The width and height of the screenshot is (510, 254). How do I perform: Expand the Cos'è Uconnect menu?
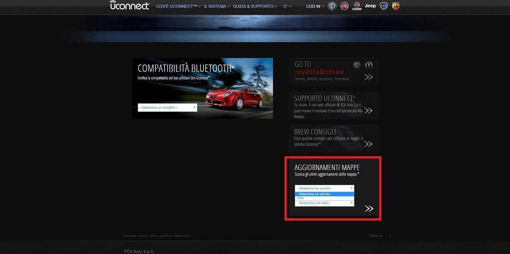[x=178, y=6]
